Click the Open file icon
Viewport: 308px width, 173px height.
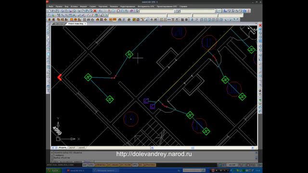coord(53,11)
